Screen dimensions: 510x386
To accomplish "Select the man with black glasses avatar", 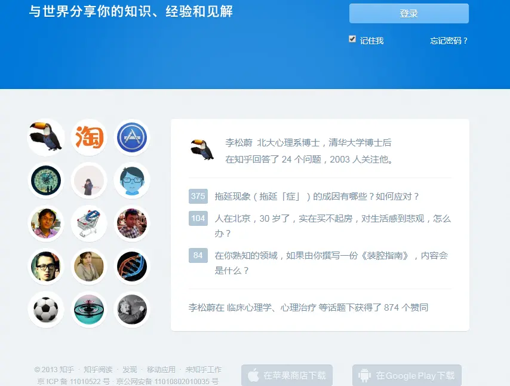I will coord(46,266).
